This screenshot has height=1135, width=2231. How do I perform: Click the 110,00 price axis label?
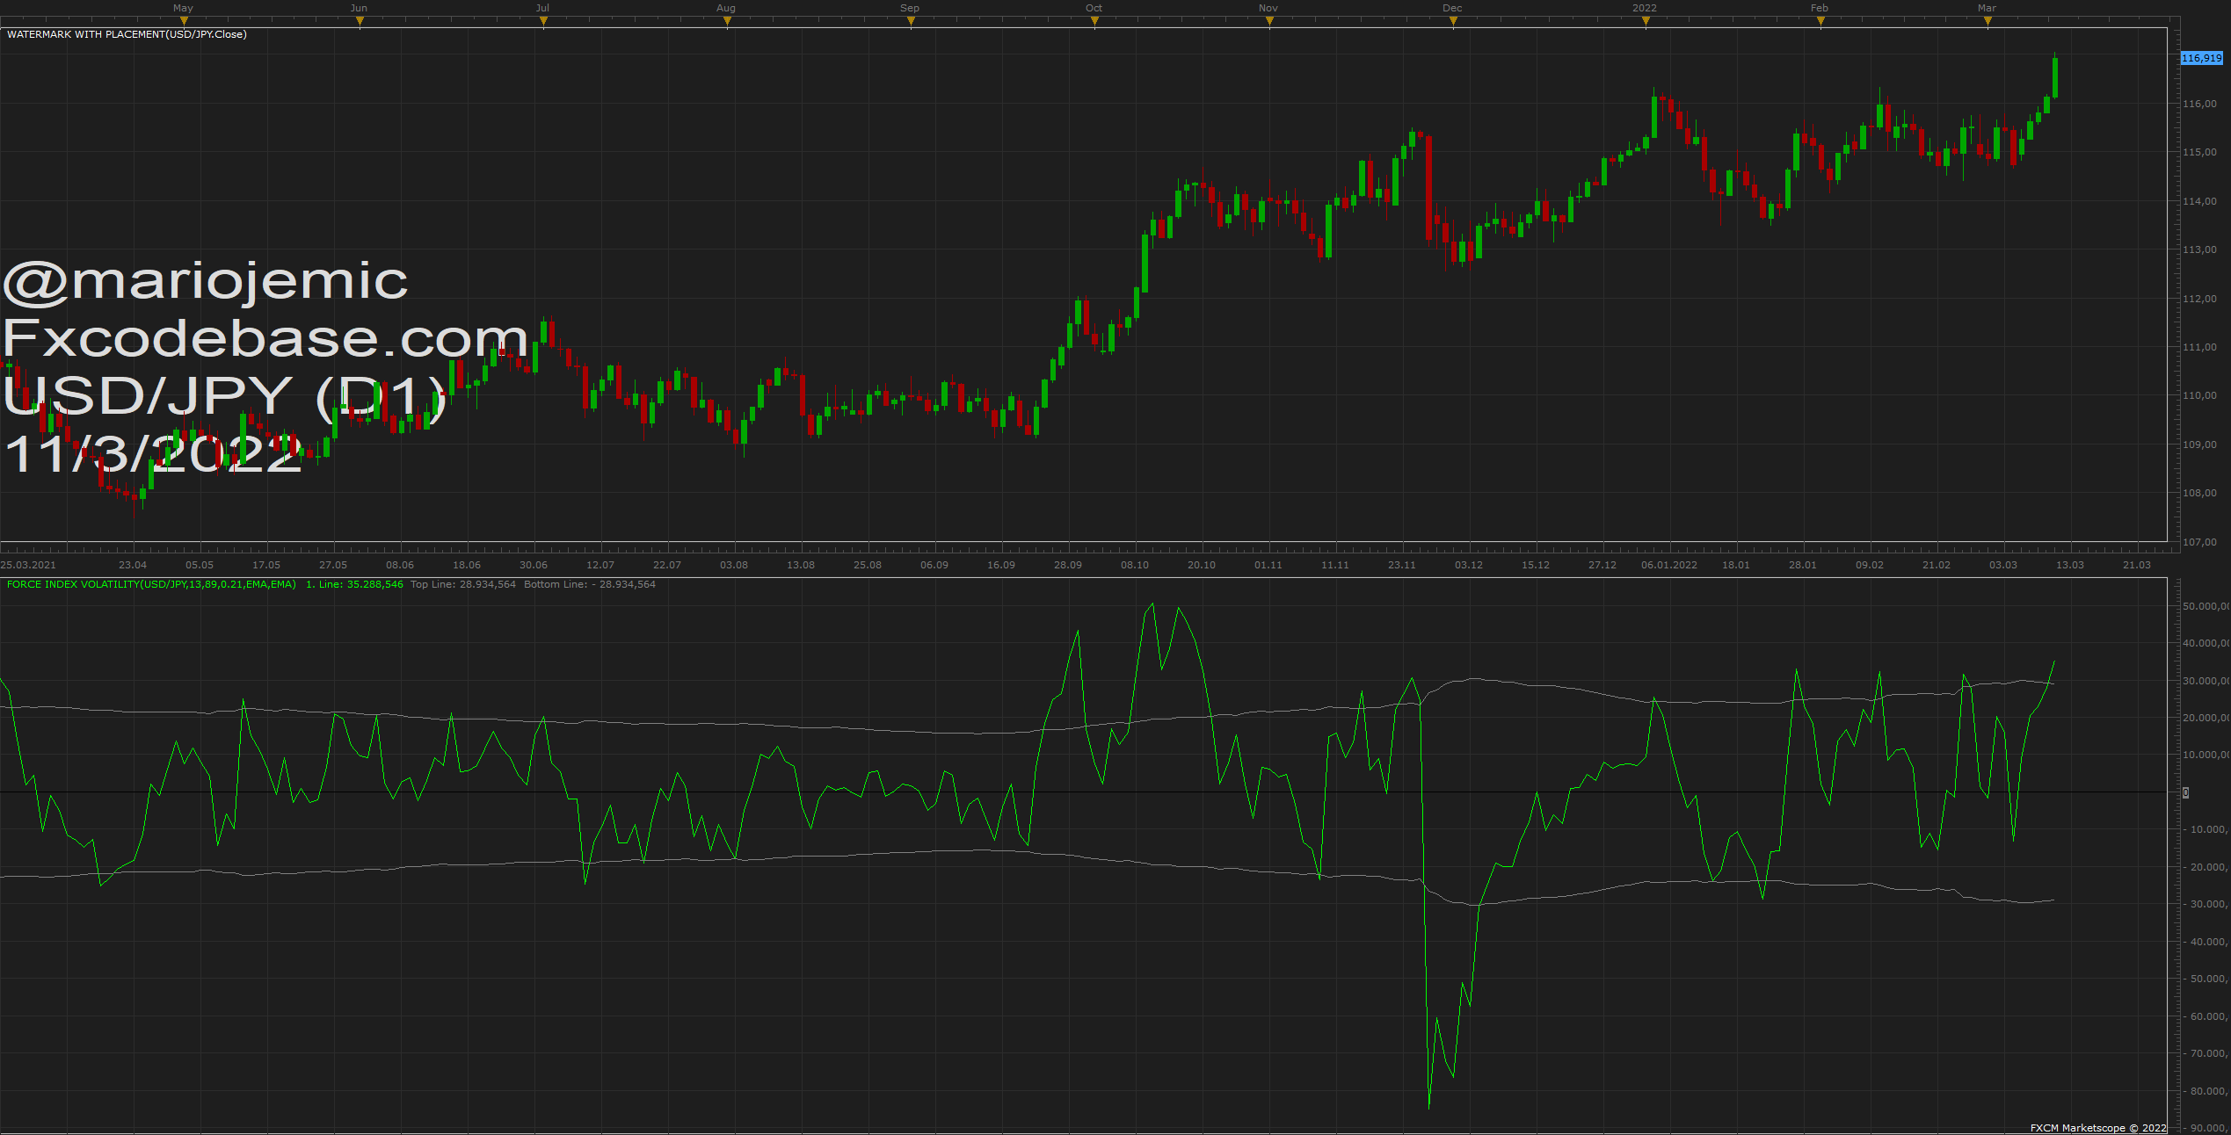coord(2199,395)
